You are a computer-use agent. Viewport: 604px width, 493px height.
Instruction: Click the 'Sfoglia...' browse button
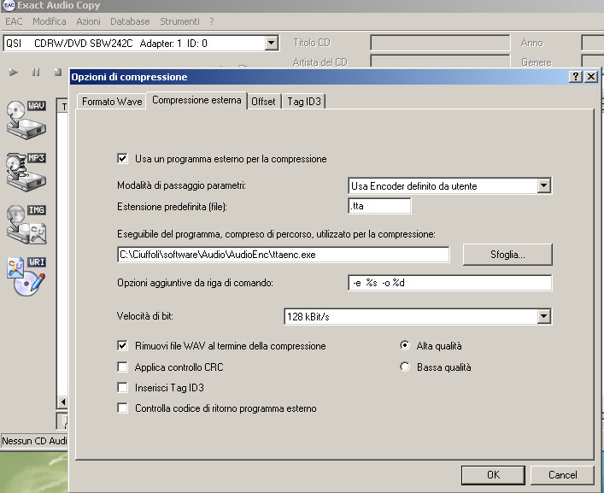(x=507, y=255)
